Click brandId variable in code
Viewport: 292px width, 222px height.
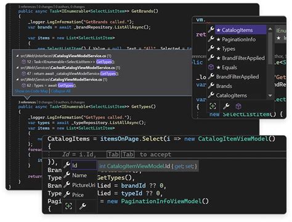point(133,186)
